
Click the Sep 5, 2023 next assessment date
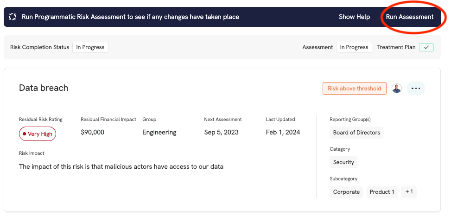(x=222, y=133)
